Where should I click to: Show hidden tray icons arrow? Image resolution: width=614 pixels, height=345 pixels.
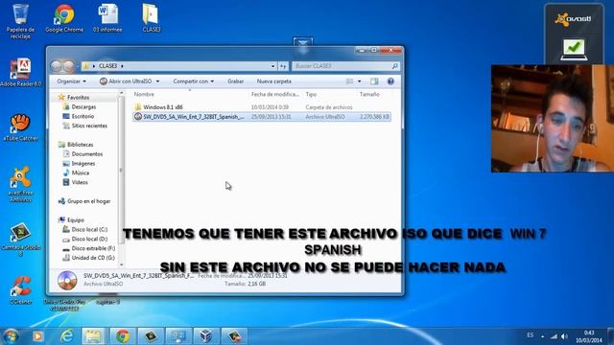point(543,336)
